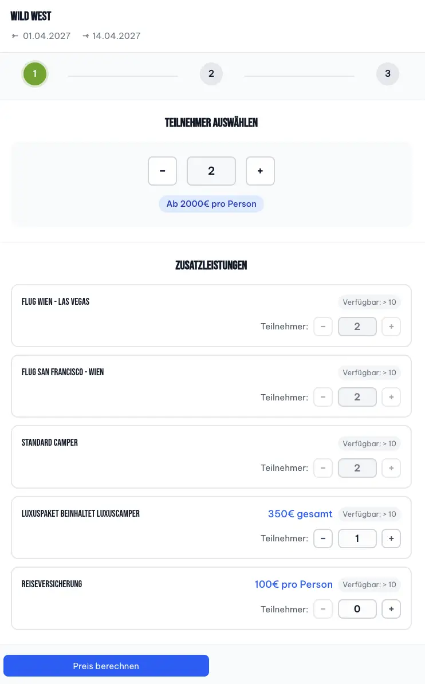The height and width of the screenshot is (684, 425).
Task: Add a participant to Reiseversicherung
Action: [x=391, y=609]
